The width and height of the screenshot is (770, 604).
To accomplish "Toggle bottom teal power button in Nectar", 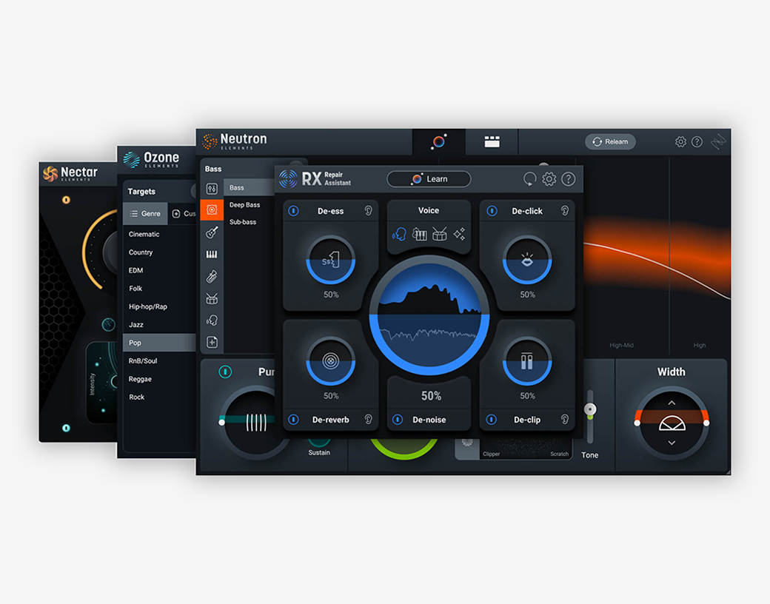I will [67, 428].
